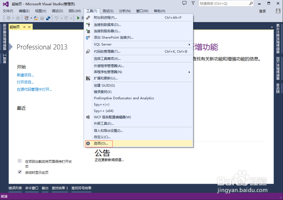Click the Connect to Database plug icon

coord(88,25)
